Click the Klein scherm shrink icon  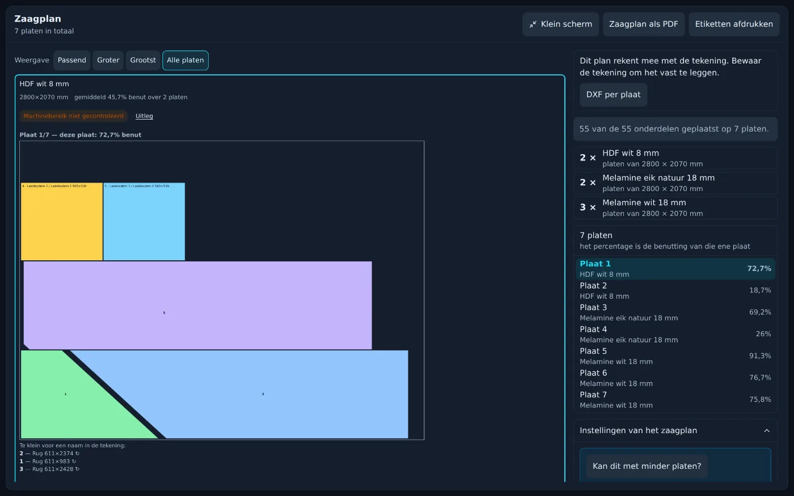(x=533, y=24)
